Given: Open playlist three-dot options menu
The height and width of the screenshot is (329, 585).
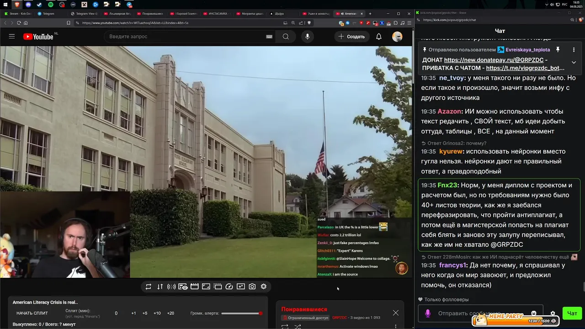Looking at the screenshot, I should coord(396,326).
